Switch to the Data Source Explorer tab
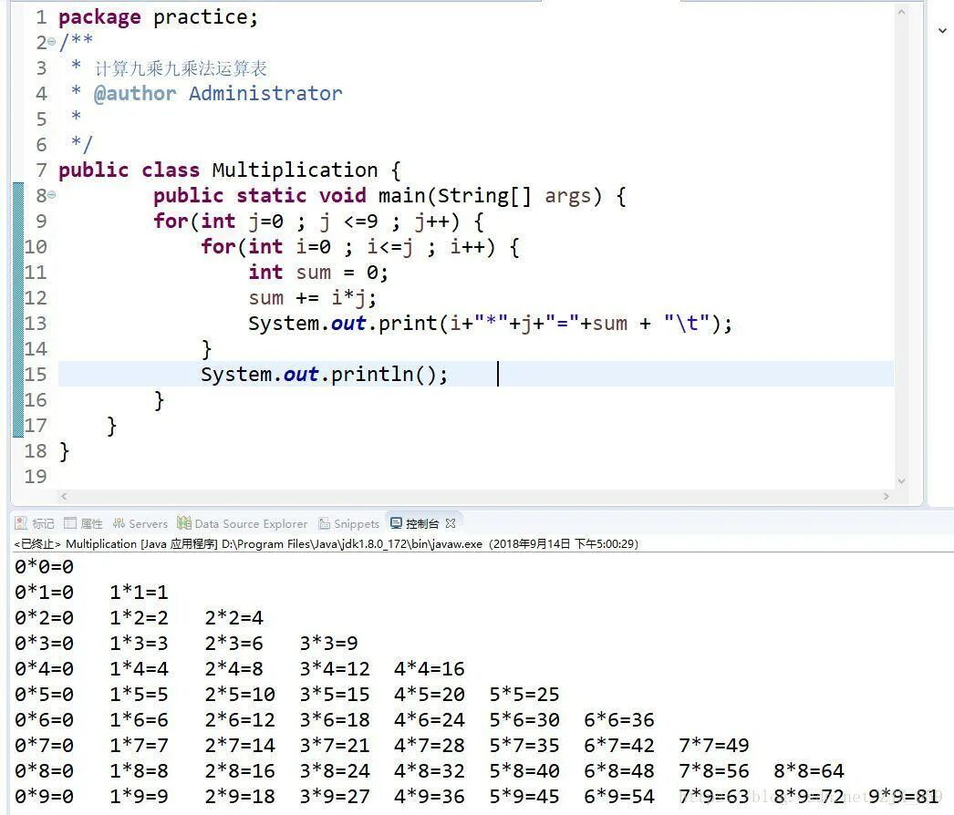 point(243,523)
